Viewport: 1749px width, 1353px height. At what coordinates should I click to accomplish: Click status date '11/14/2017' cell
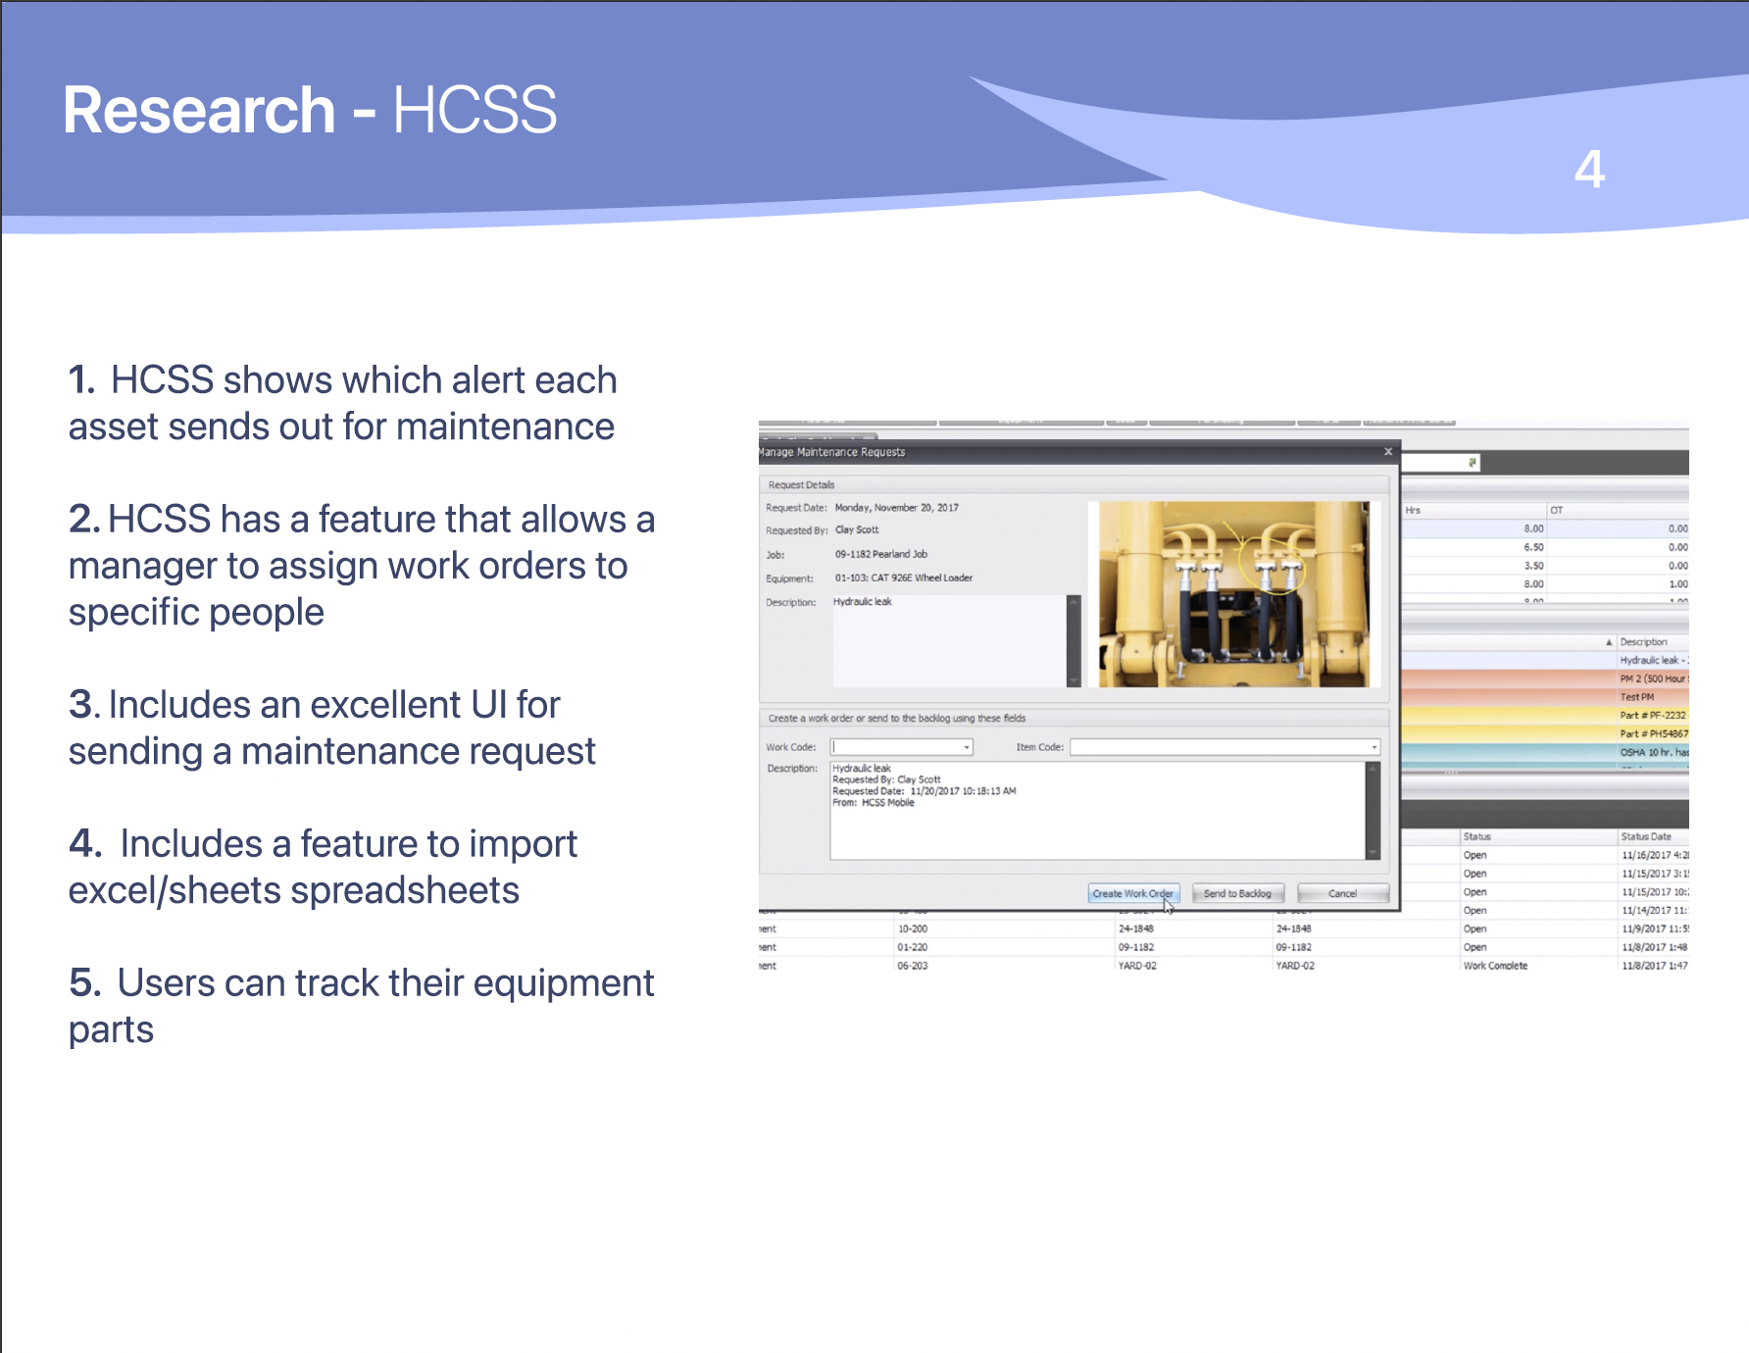point(1654,911)
